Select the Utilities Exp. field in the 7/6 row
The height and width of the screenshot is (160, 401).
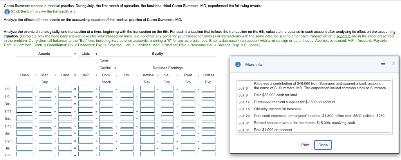209,89
